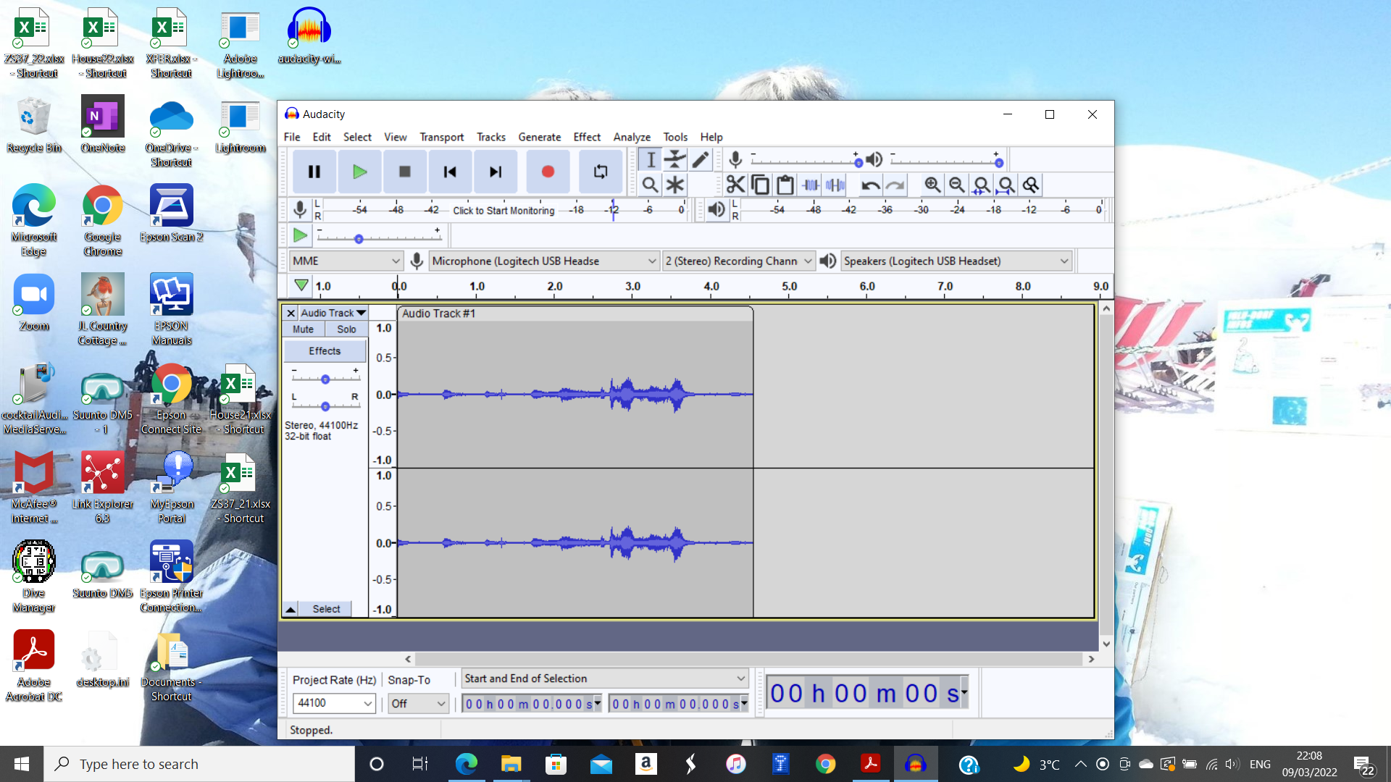This screenshot has width=1391, height=782.
Task: Open the Generate menu
Action: pyautogui.click(x=539, y=137)
